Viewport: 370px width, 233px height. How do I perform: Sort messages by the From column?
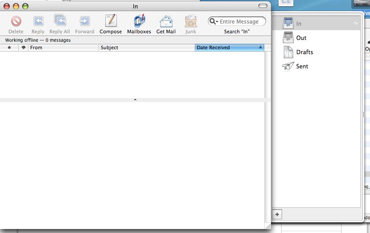point(63,47)
